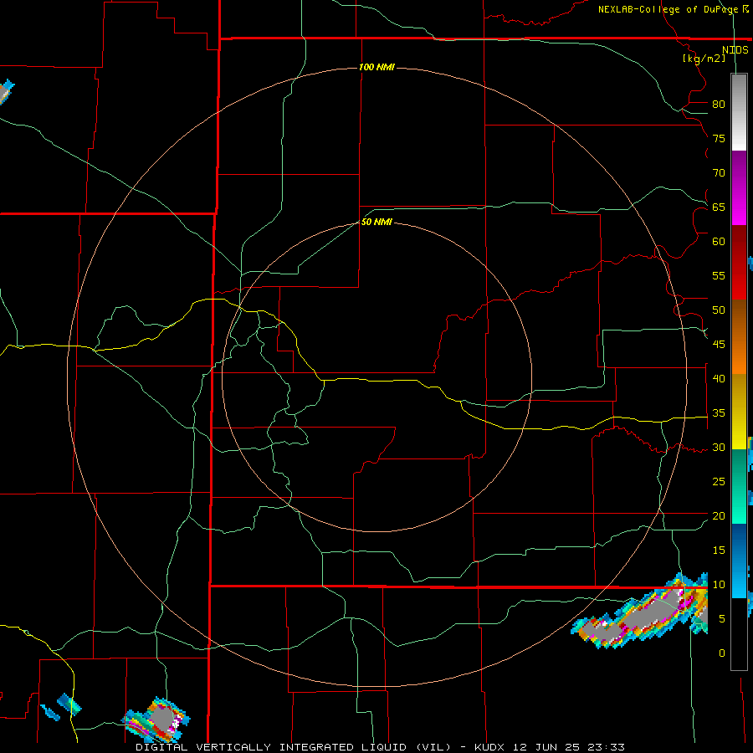
Task: Select the green segment of the color scale
Action: [x=739, y=486]
